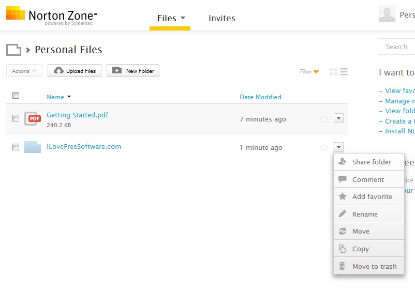Choose Share folder from context menu
This screenshot has height=291, width=415.
pos(371,162)
